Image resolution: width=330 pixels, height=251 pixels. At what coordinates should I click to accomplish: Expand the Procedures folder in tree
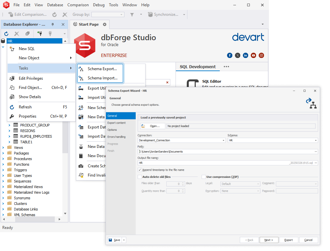[3, 159]
